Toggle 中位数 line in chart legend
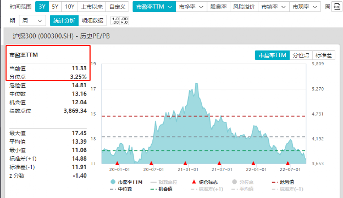 (121, 189)
